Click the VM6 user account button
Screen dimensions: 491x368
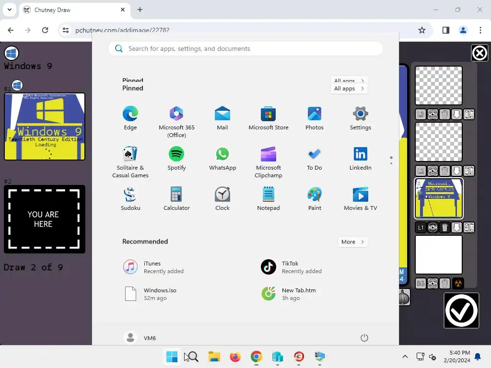(140, 338)
